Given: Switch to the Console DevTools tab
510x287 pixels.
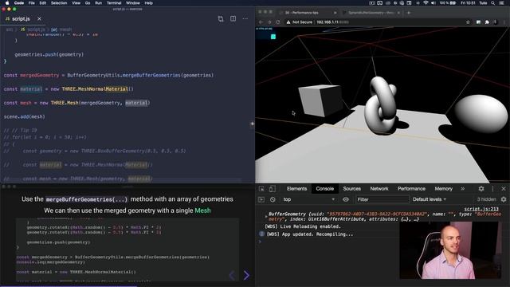Looking at the screenshot, I should point(324,189).
